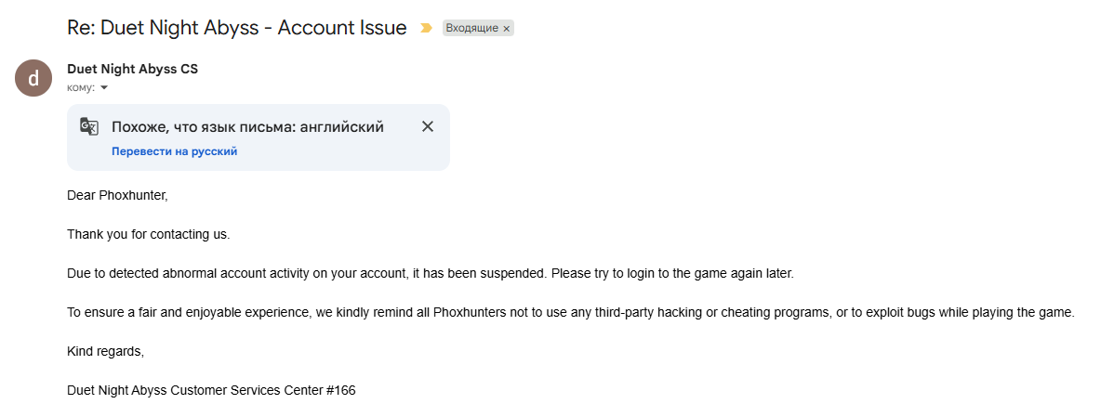Click the Thank you for contacting us line
This screenshot has height=417, width=1101.
[x=148, y=234]
